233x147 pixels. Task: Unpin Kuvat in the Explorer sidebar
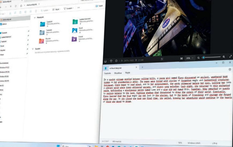(28, 44)
